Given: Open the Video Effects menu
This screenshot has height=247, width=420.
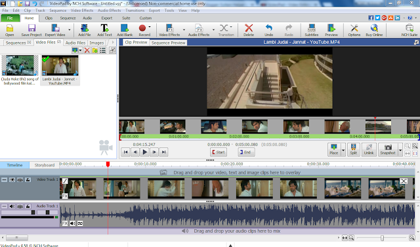Looking at the screenshot, I should [x=82, y=10].
